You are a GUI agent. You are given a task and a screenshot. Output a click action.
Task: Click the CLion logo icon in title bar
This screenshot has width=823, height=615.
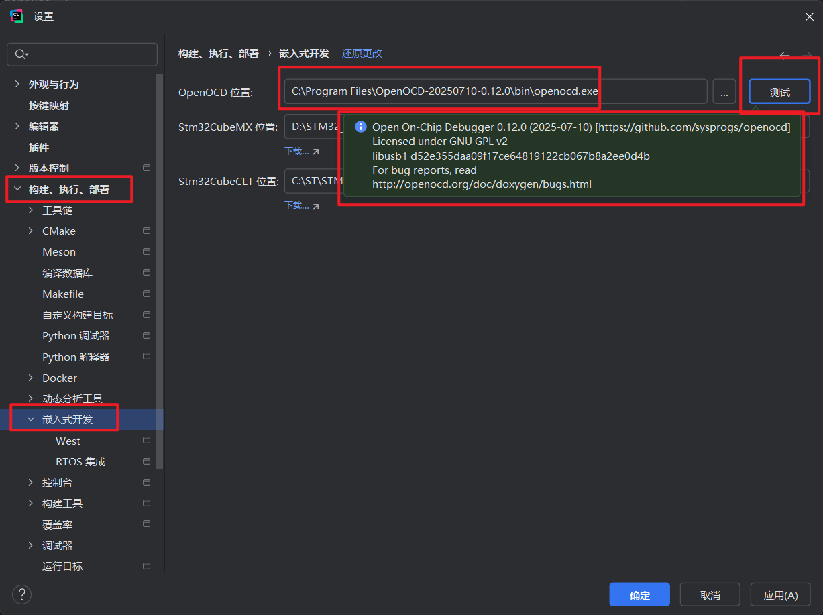[17, 17]
